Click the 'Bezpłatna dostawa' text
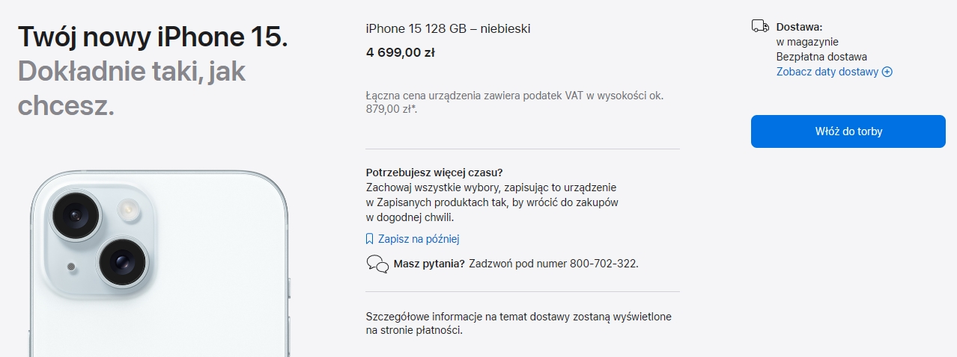The width and height of the screenshot is (957, 357). pos(821,57)
